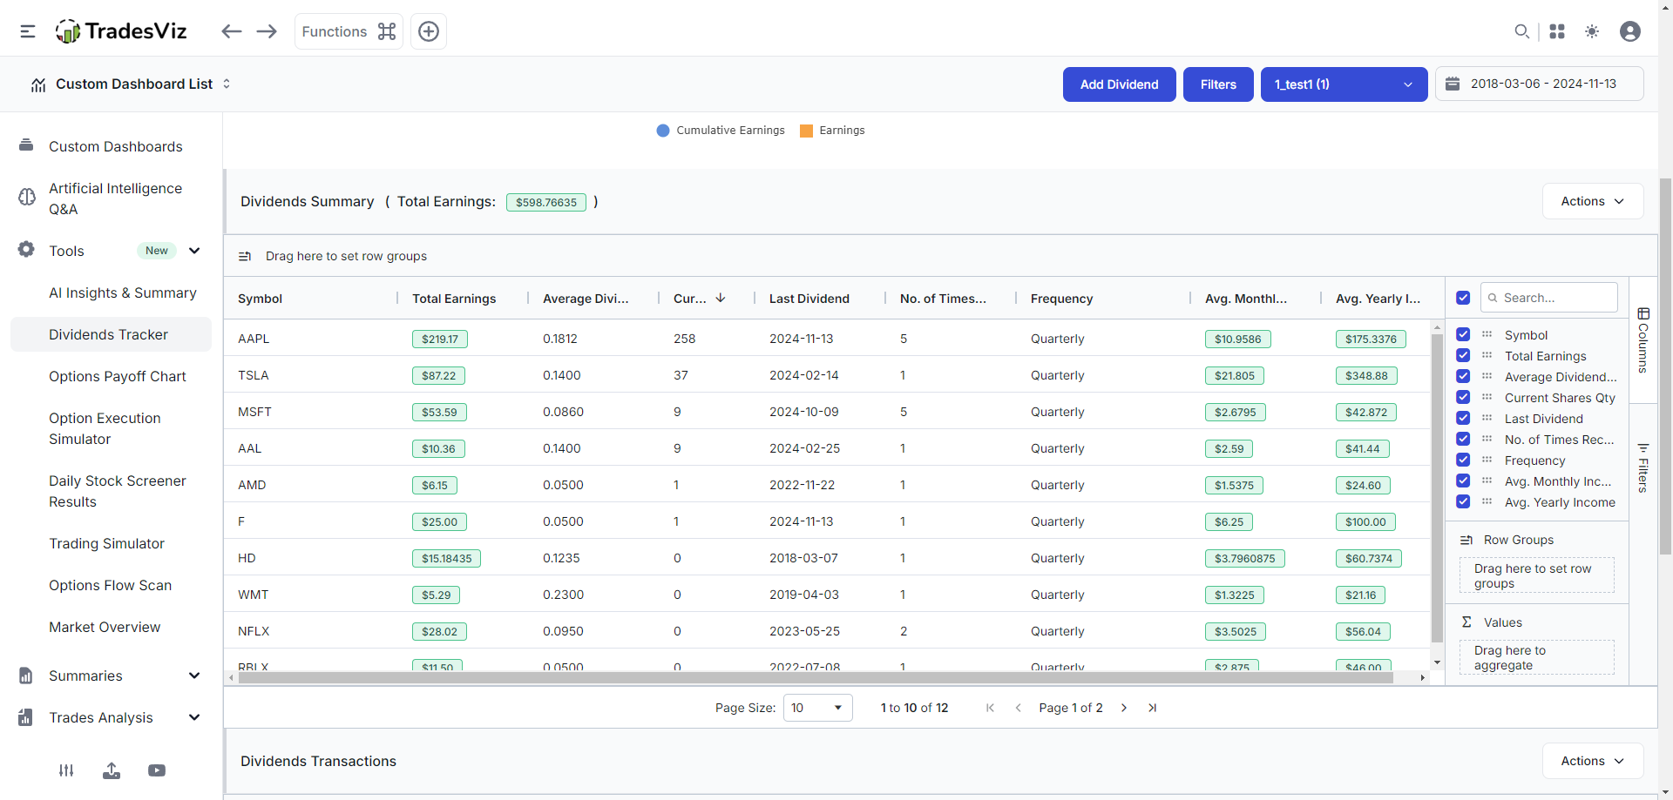Click the Trades Analysis sidebar icon

coord(26,717)
